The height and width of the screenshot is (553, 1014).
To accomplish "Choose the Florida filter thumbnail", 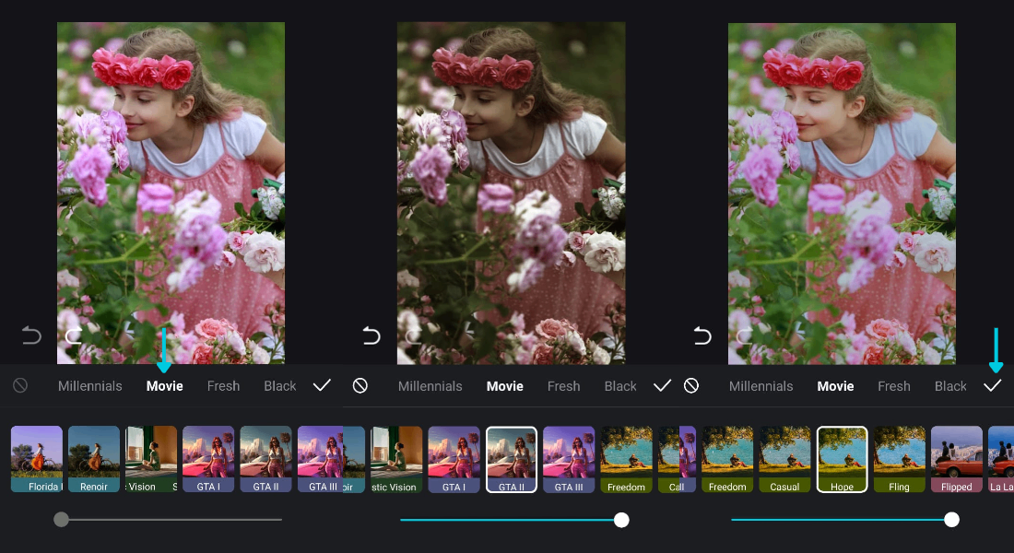I will tap(37, 459).
